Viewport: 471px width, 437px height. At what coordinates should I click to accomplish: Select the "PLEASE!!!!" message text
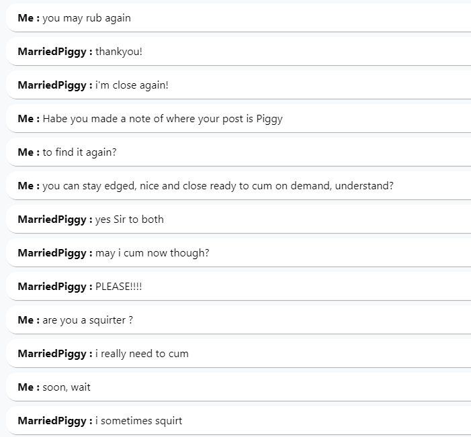pyautogui.click(x=119, y=287)
